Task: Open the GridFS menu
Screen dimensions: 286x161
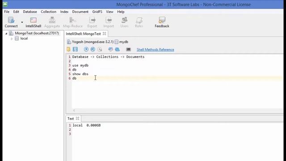Action: (x=97, y=12)
